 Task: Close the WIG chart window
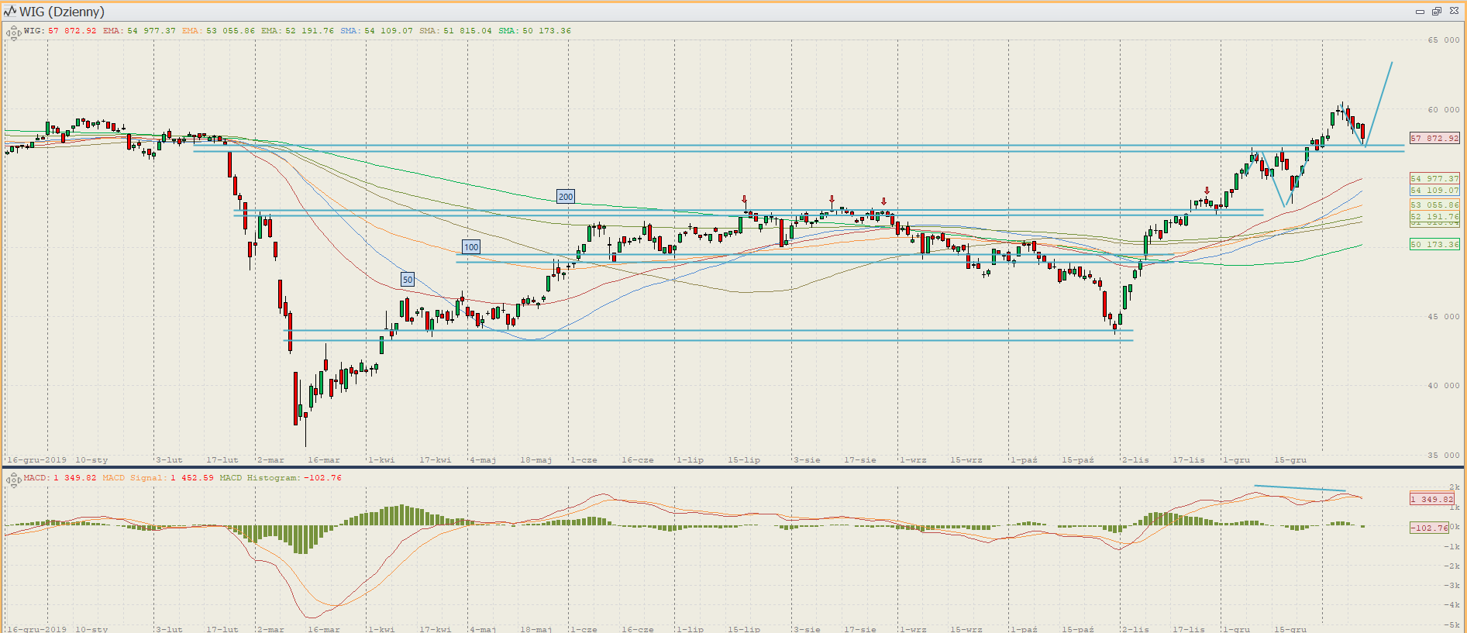pyautogui.click(x=1454, y=12)
